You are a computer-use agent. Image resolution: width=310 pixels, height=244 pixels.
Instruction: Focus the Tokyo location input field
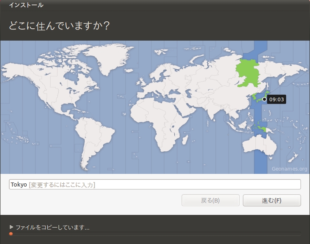pyautogui.click(x=155, y=185)
